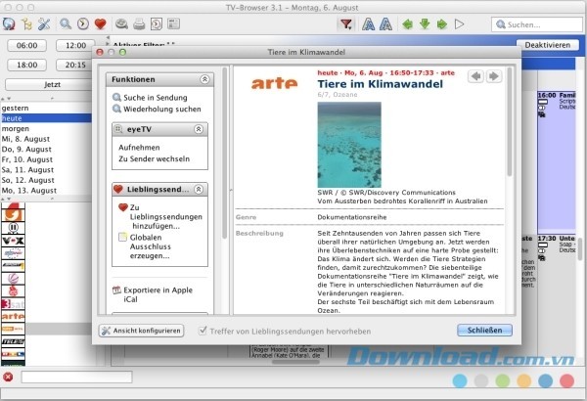Select the VOX channel logo in list
The height and width of the screenshot is (401, 587).
coord(13,239)
